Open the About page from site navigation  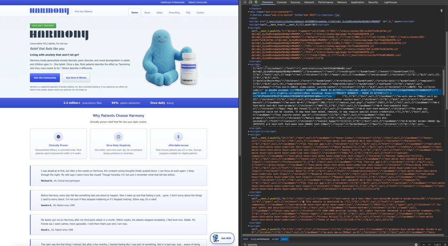pyautogui.click(x=147, y=13)
